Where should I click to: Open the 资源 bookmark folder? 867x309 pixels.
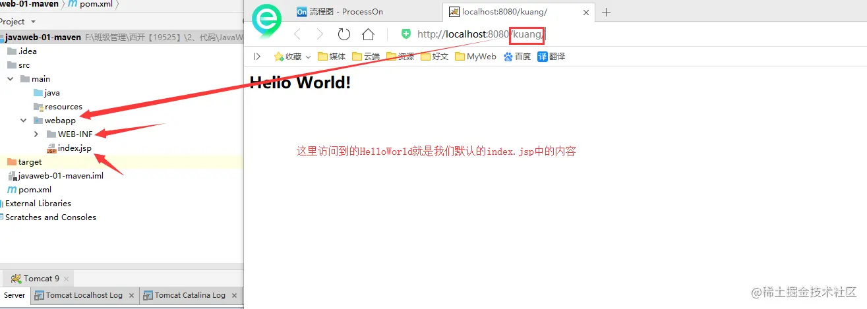pos(400,57)
